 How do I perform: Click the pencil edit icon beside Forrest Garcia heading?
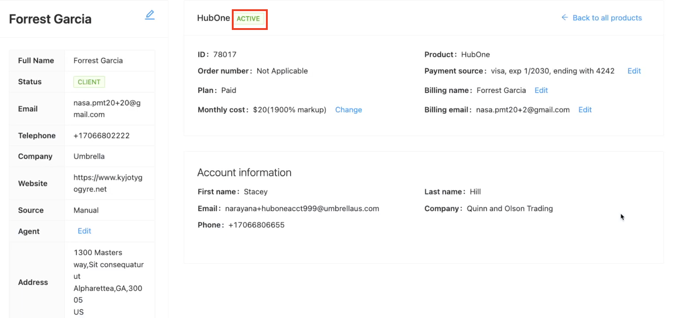coord(150,15)
